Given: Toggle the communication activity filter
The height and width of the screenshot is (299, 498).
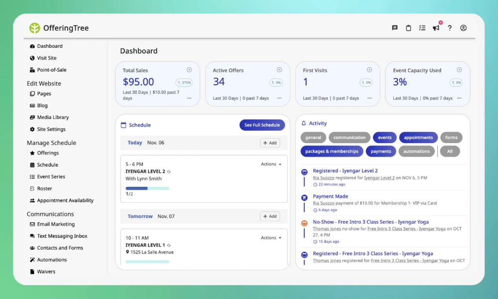Looking at the screenshot, I should point(350,138).
